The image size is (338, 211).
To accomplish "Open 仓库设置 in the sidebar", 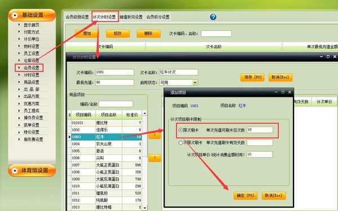I will [32, 61].
